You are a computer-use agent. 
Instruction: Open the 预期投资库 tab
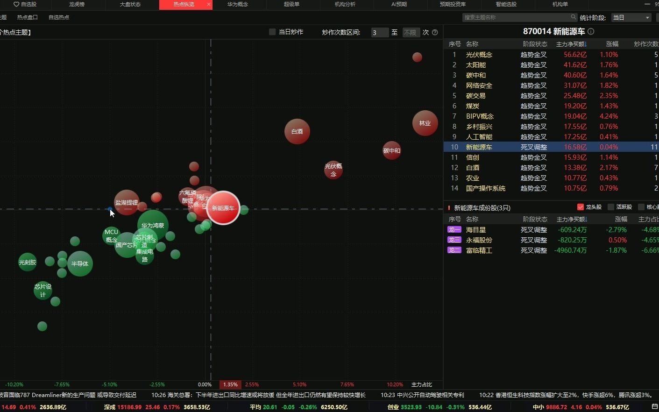point(453,4)
